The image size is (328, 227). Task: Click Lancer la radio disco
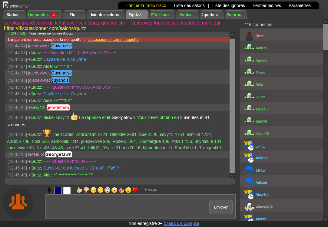click(146, 5)
